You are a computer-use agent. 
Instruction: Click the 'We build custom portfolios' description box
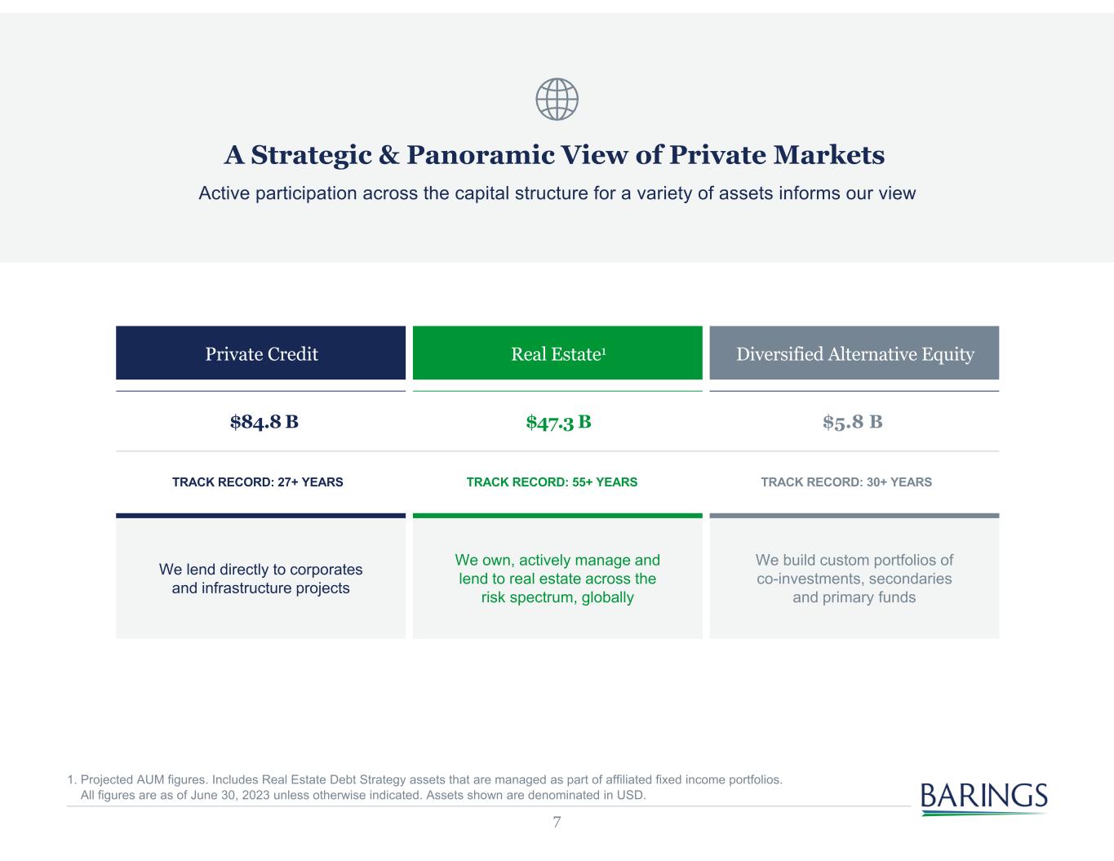(x=854, y=579)
